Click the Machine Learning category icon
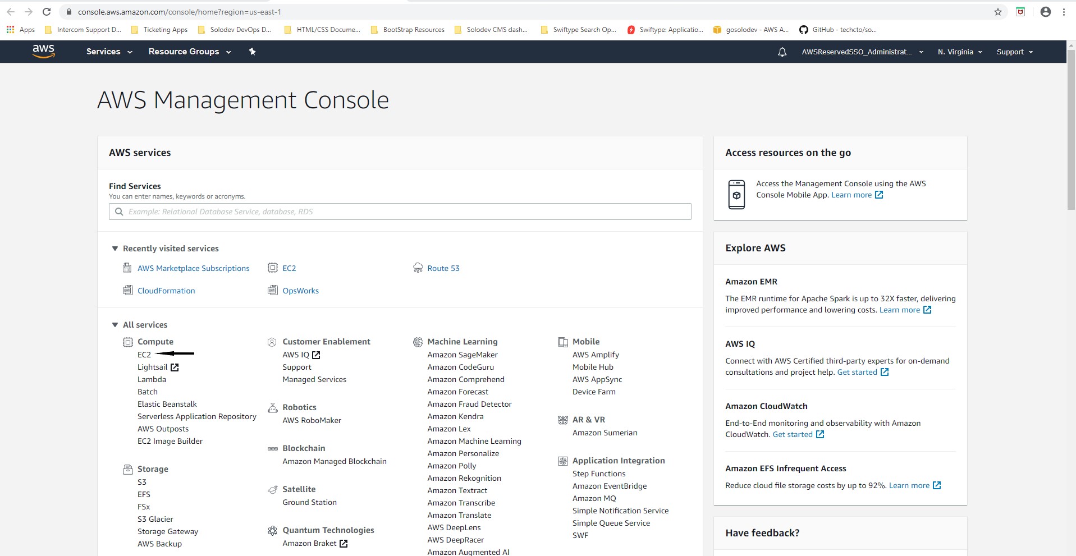Image resolution: width=1076 pixels, height=556 pixels. click(418, 342)
